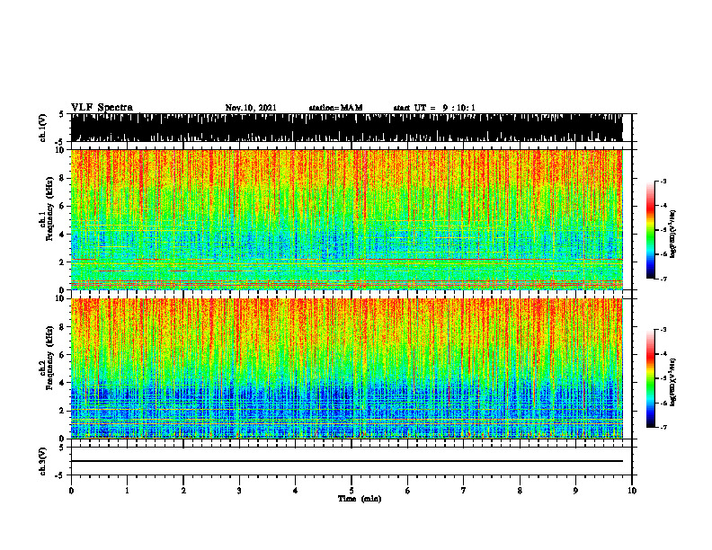Image resolution: width=712 pixels, height=550 pixels.
Task: Click the '4' kHz tick on ch.1 axis
Action: (x=63, y=235)
